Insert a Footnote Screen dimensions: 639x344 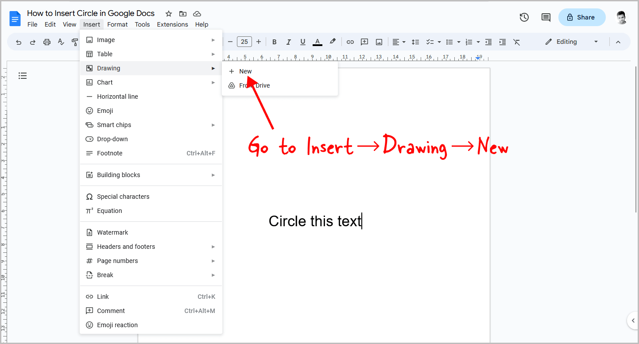click(151, 153)
